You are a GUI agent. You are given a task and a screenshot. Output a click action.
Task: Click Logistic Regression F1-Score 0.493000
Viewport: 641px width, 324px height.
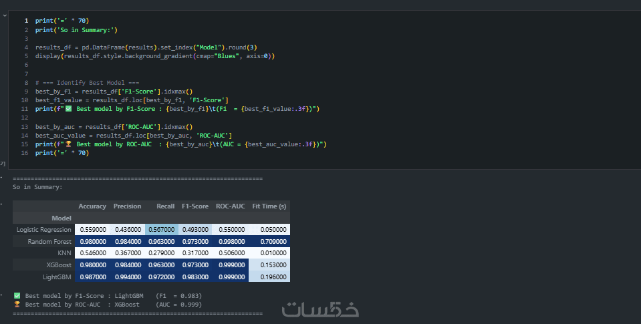point(195,230)
